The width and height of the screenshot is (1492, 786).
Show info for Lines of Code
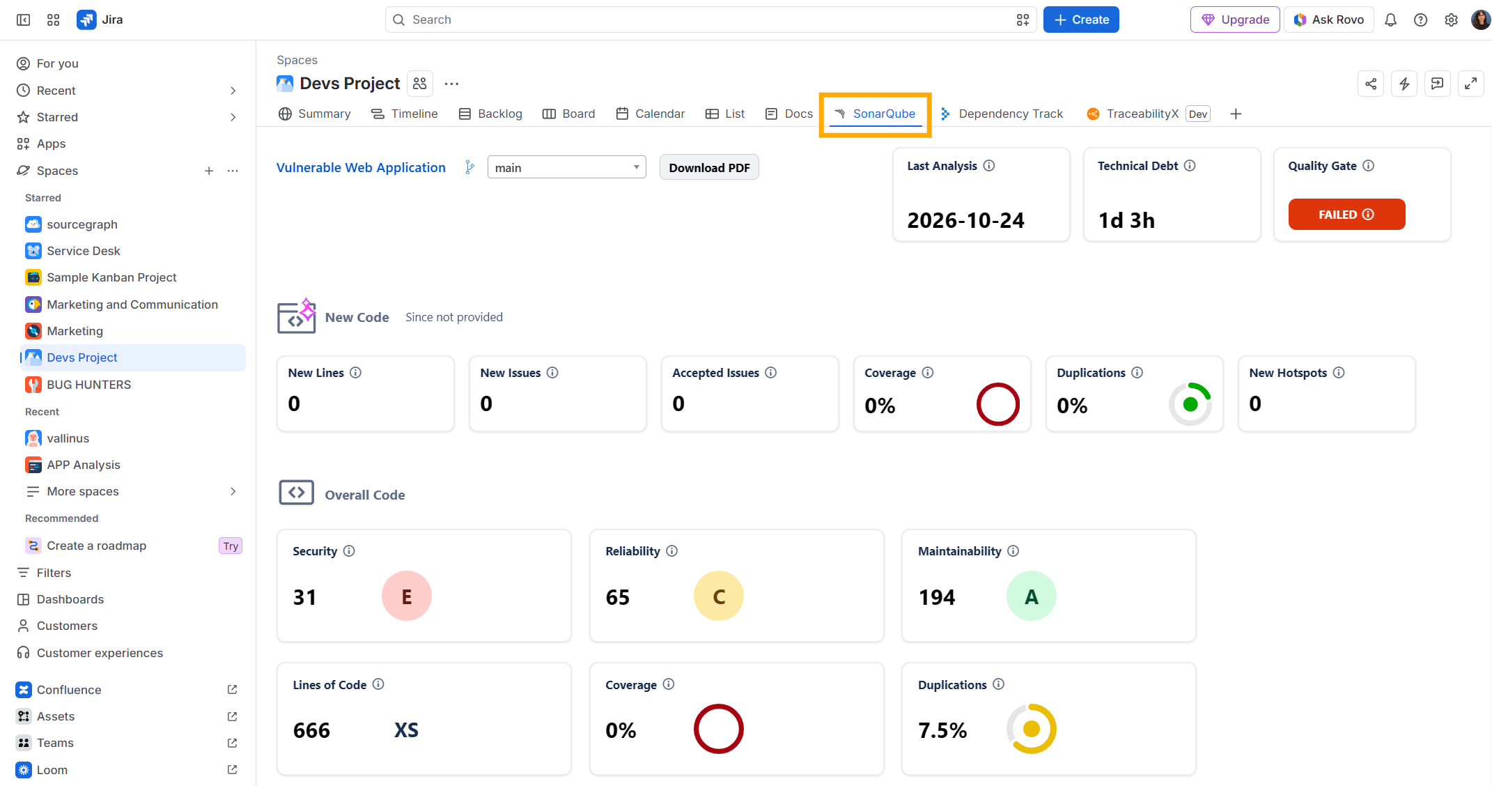(378, 684)
